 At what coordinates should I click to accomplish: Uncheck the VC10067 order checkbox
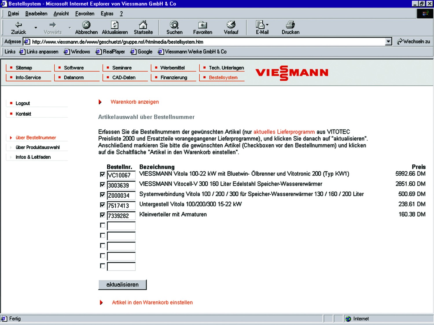(x=102, y=174)
